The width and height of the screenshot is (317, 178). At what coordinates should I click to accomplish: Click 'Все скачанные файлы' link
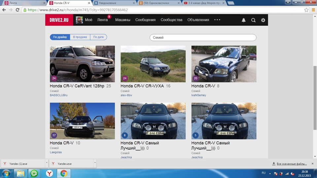click(x=292, y=164)
